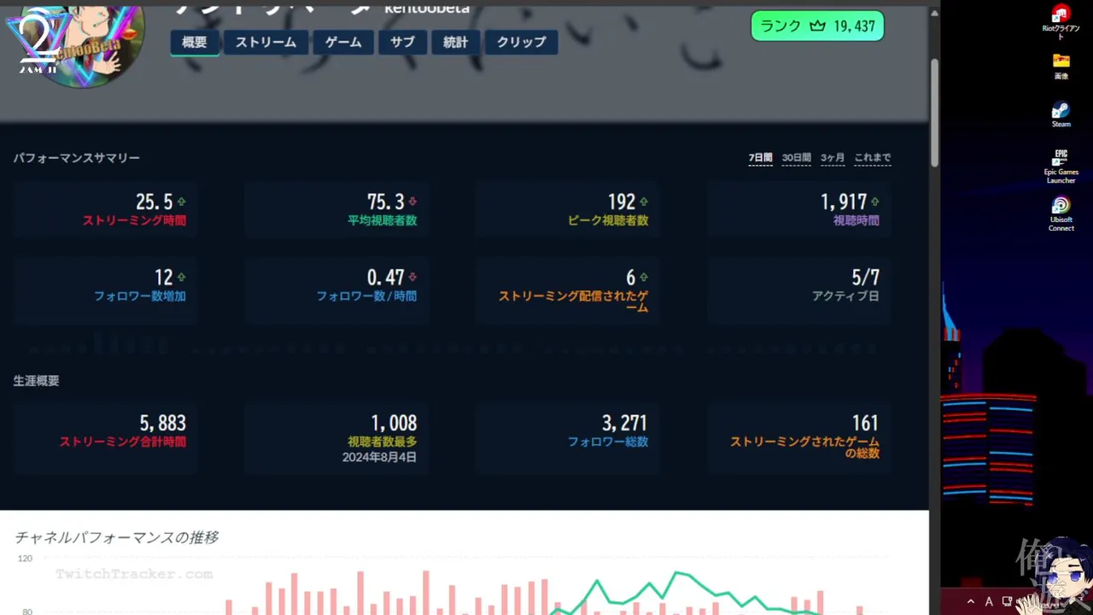View the クリップ tab

pyautogui.click(x=521, y=42)
